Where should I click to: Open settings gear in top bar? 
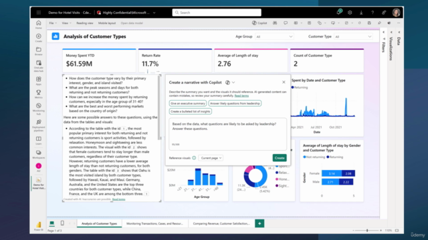[x=350, y=13]
